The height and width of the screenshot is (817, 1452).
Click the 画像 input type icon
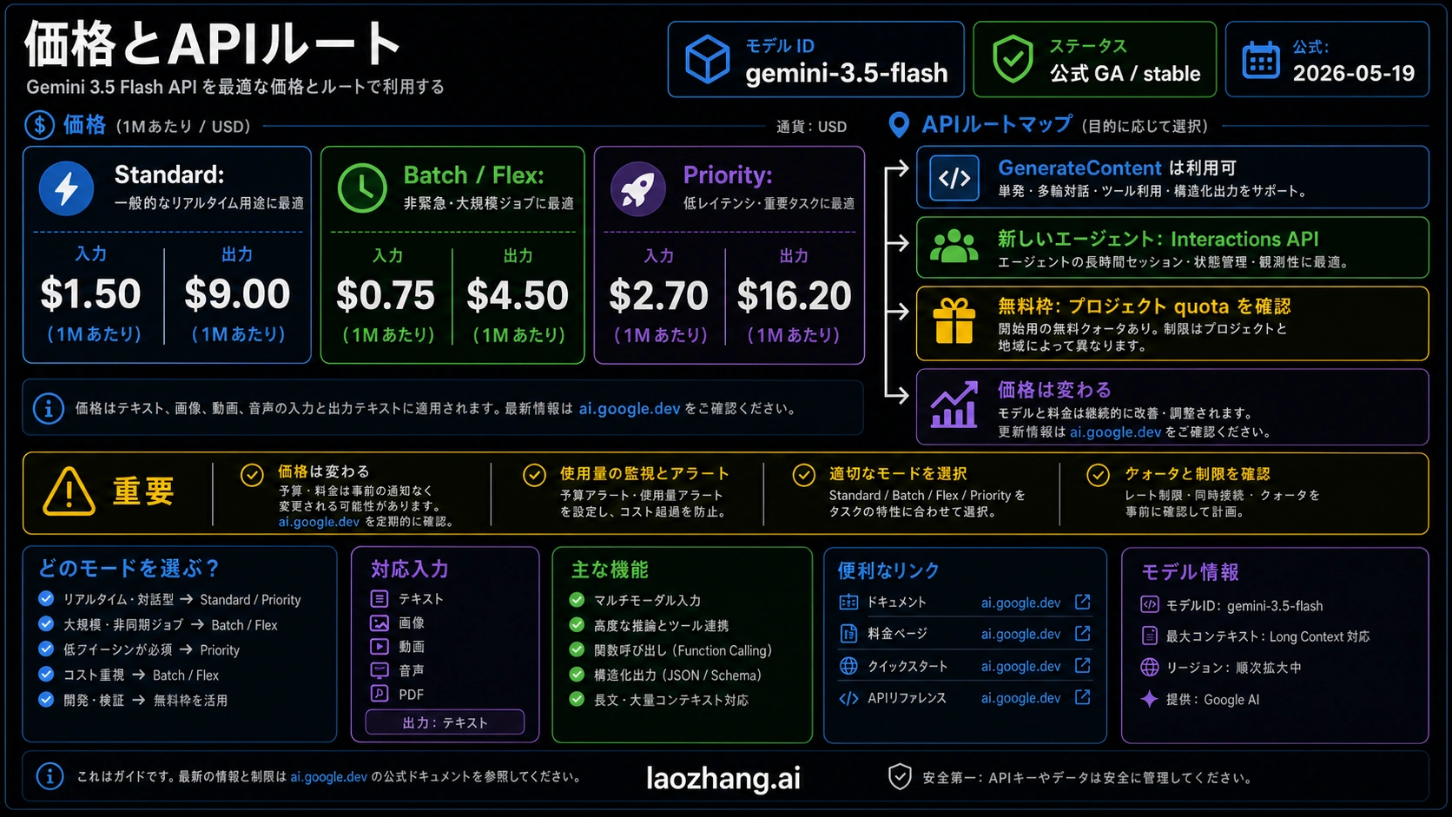point(379,623)
